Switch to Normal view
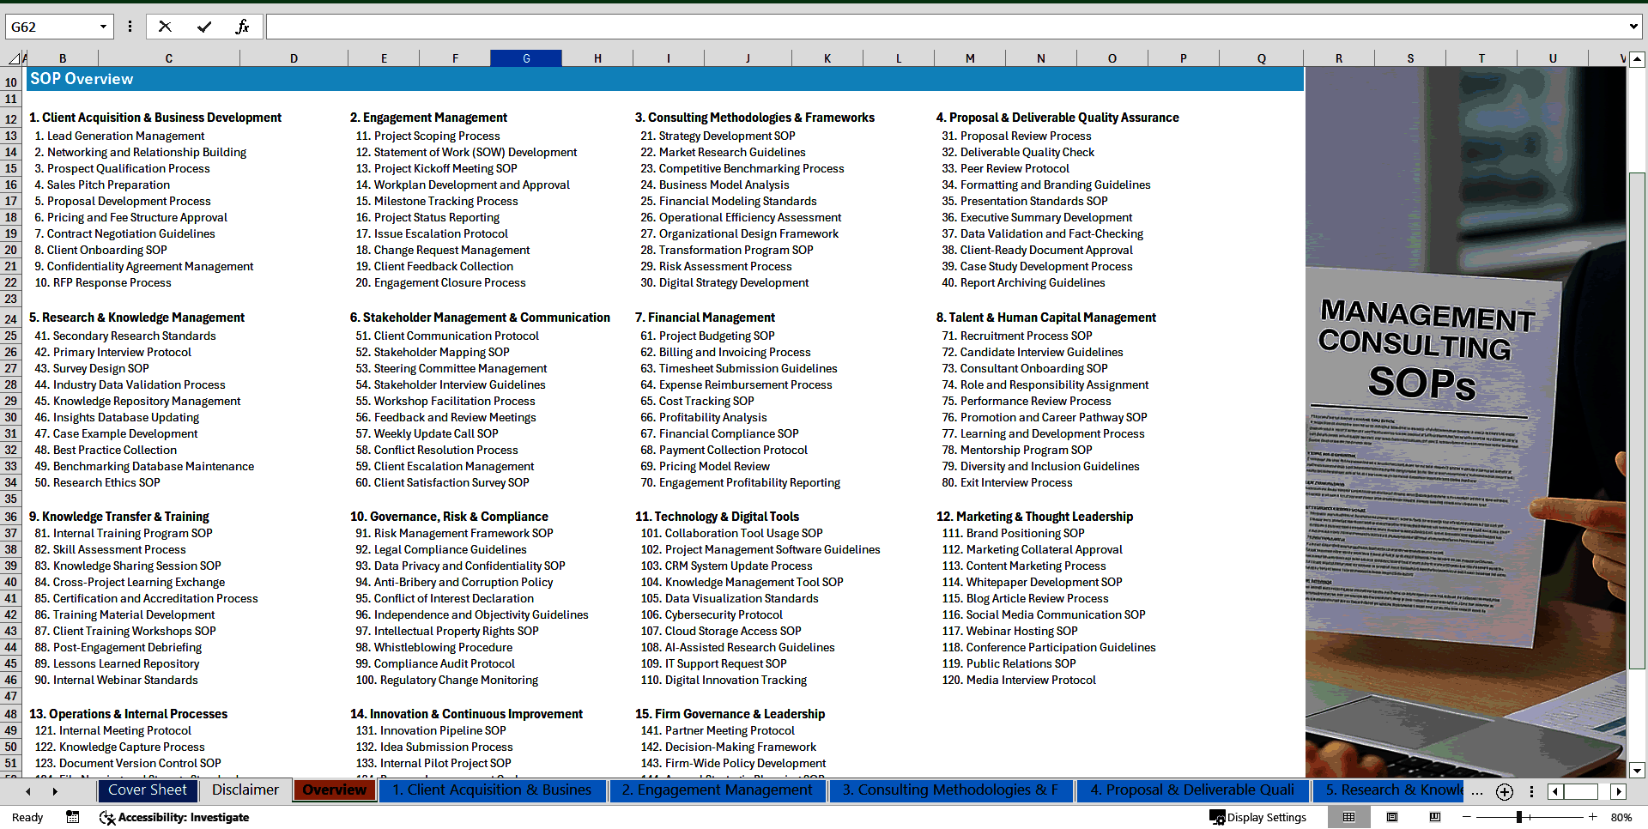This screenshot has width=1648, height=829. tap(1348, 817)
